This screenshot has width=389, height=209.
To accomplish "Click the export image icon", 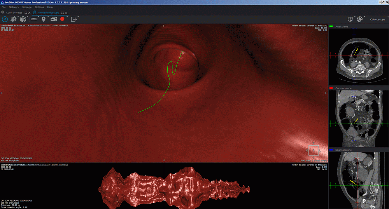I will pyautogui.click(x=74, y=19).
